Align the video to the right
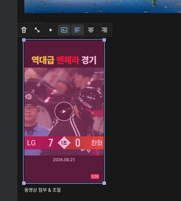This screenshot has width=181, height=201. coord(104,30)
